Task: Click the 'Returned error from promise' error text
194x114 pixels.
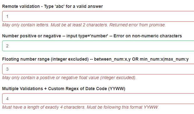Action: pos(138,25)
